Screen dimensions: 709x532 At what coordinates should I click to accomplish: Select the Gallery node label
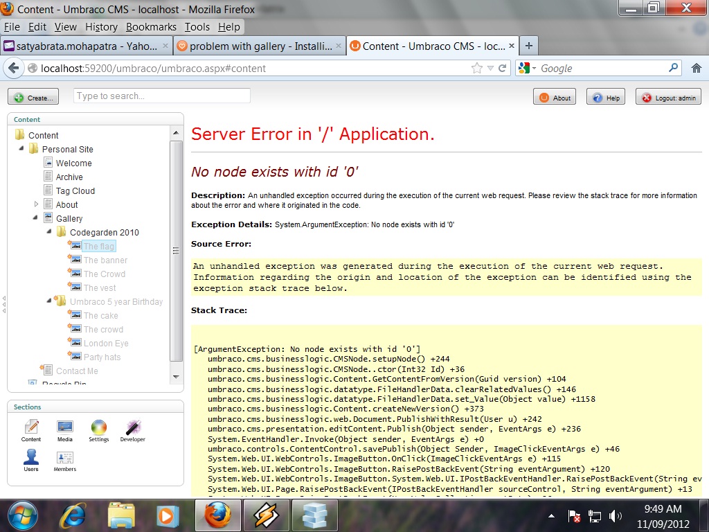pyautogui.click(x=69, y=218)
